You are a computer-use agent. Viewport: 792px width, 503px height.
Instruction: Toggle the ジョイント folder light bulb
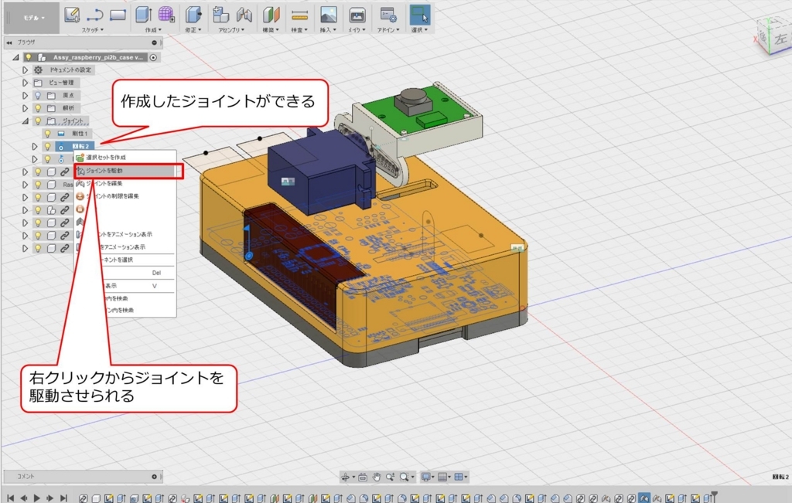(38, 121)
